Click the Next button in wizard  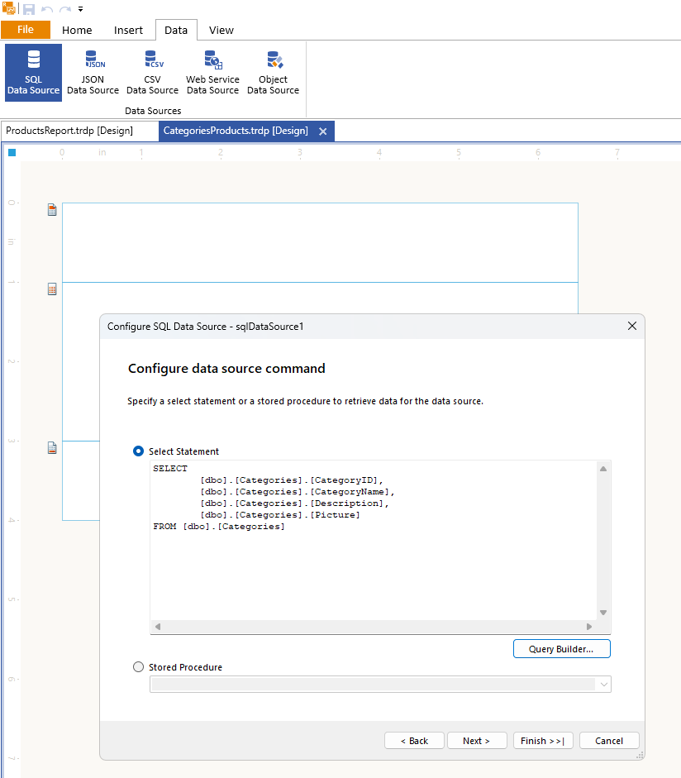(477, 741)
